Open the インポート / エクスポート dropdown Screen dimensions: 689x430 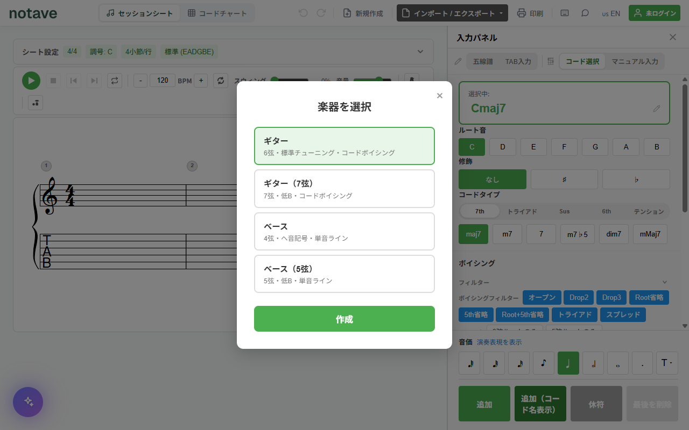click(452, 13)
